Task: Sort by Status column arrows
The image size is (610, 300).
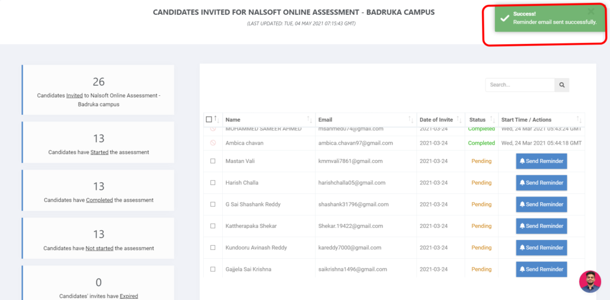Action: click(493, 120)
